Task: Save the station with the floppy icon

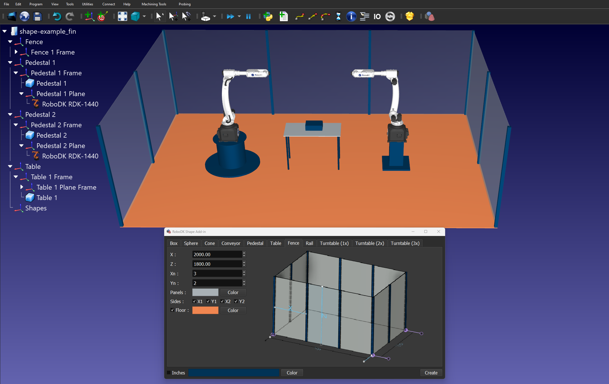Action: point(37,17)
